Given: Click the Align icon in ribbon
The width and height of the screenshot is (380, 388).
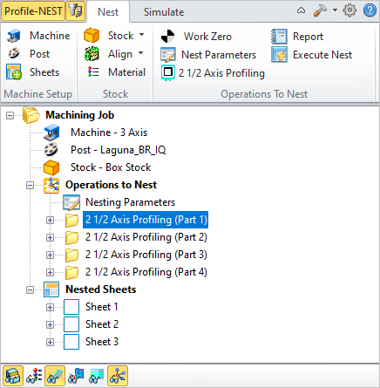Looking at the screenshot, I should 92,54.
